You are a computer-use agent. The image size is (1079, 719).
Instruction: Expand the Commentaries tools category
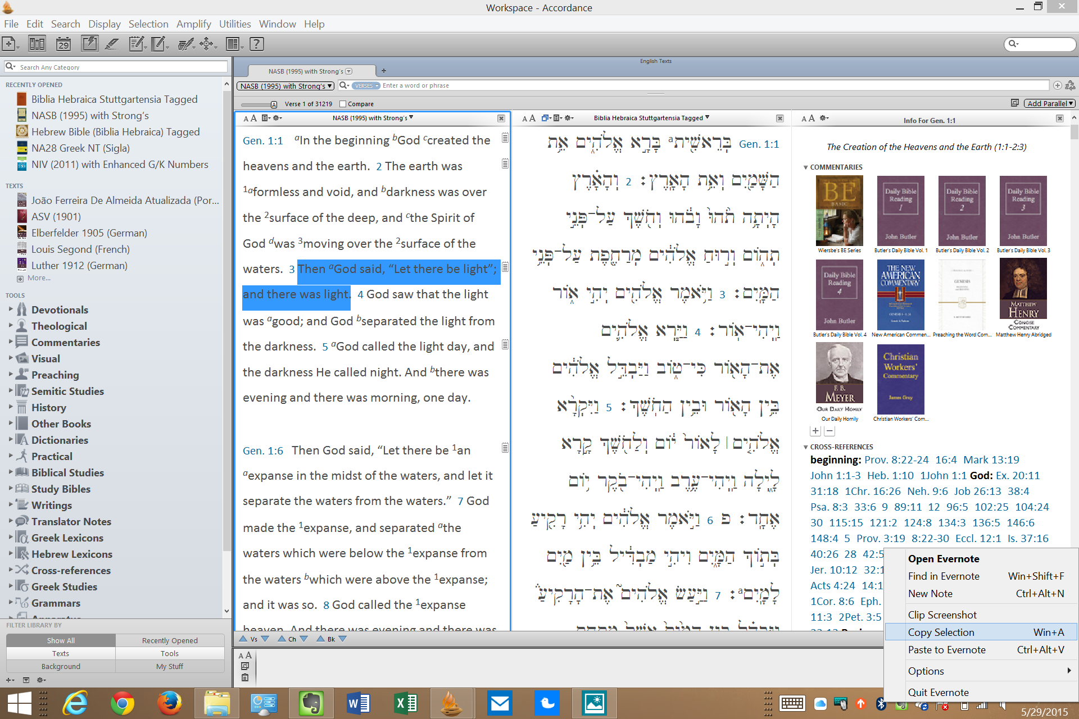11,342
